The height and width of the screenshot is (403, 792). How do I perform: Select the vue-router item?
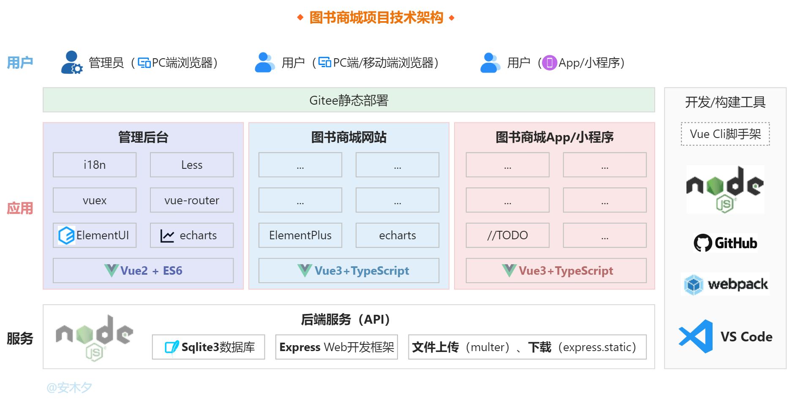[191, 200]
